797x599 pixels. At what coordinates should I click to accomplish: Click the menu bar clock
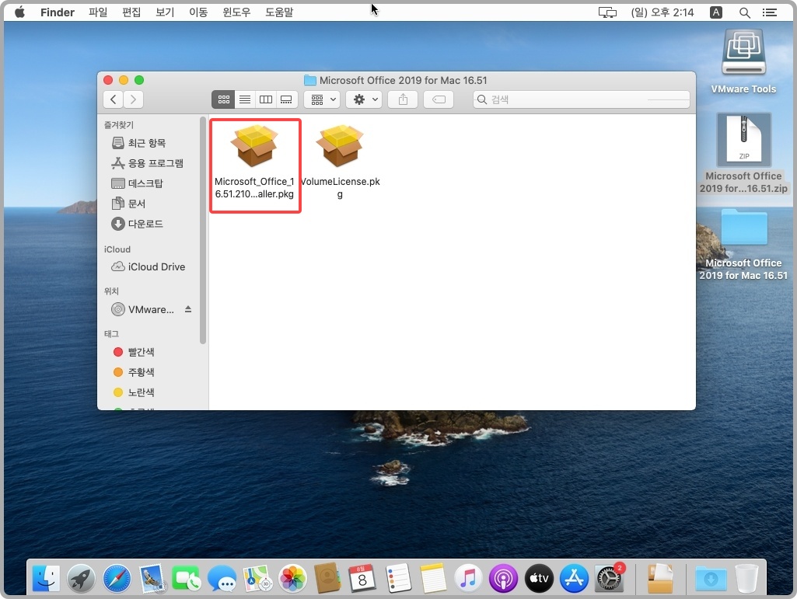point(662,12)
